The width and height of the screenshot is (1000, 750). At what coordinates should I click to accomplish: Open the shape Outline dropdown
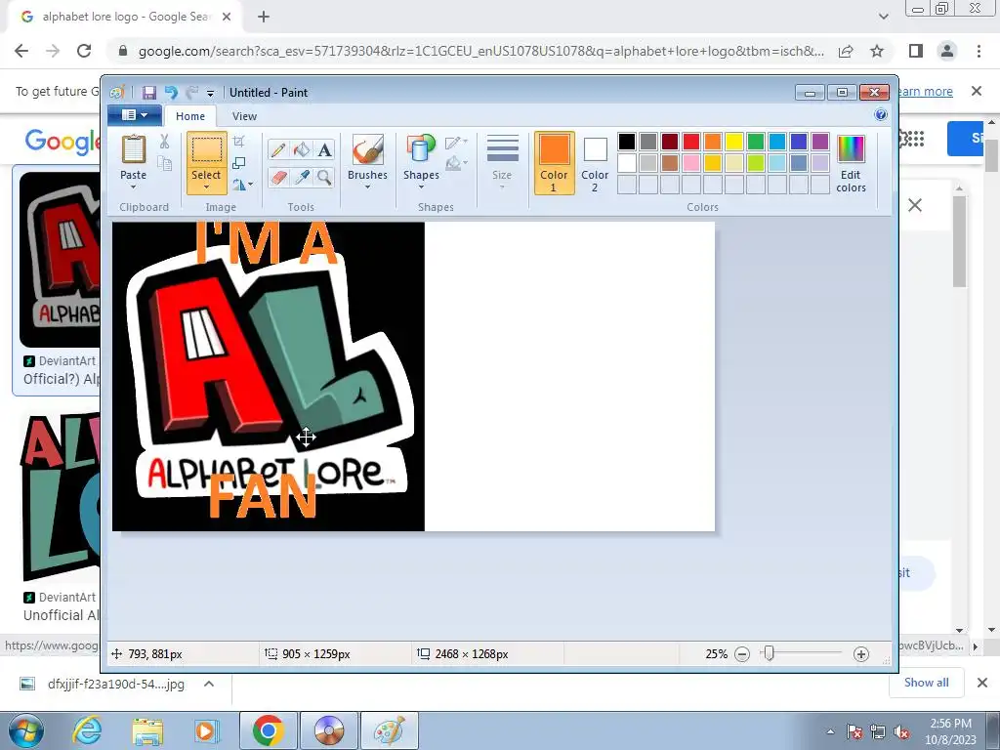[456, 143]
